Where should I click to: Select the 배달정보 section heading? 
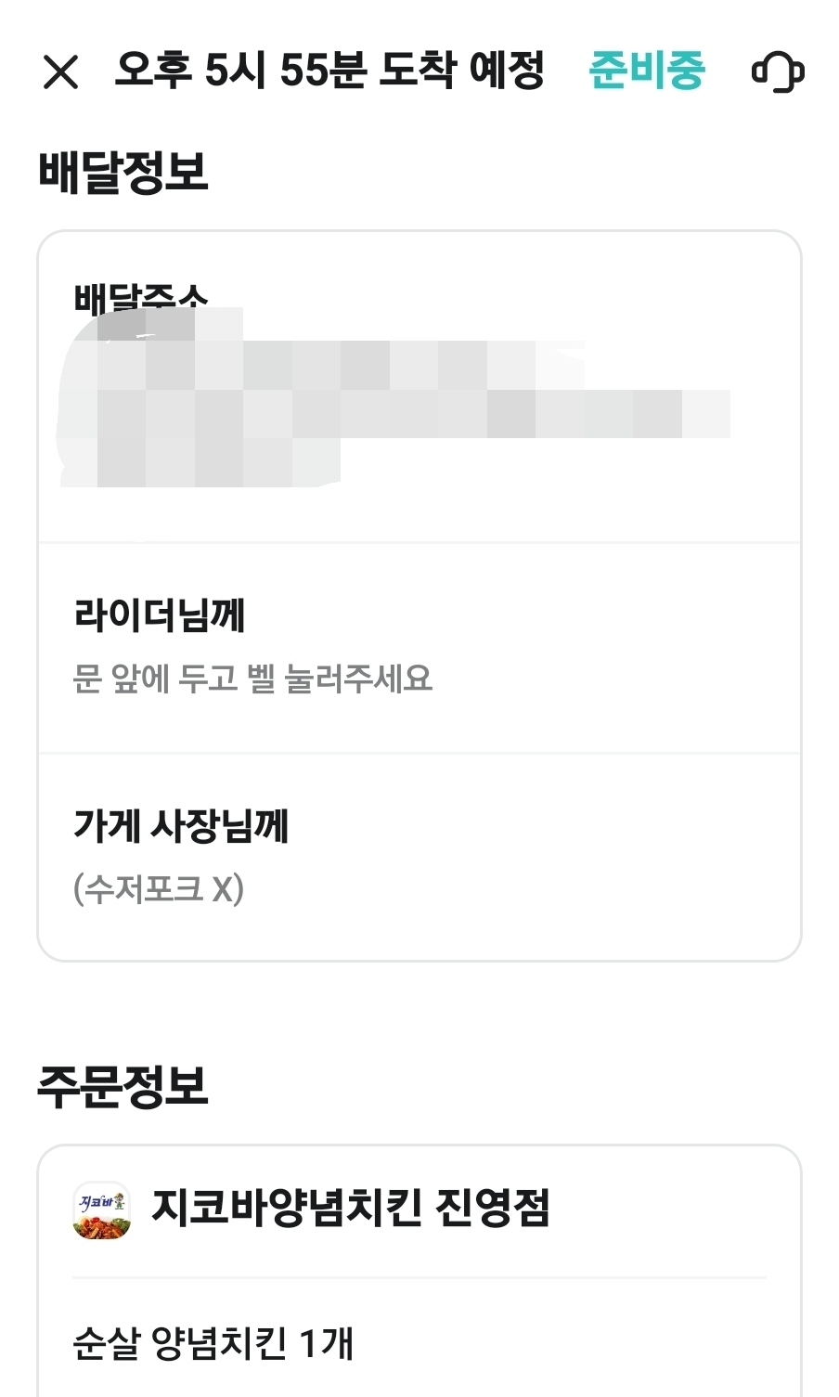click(x=123, y=173)
